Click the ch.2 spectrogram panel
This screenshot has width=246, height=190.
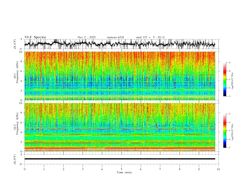click(x=120, y=127)
